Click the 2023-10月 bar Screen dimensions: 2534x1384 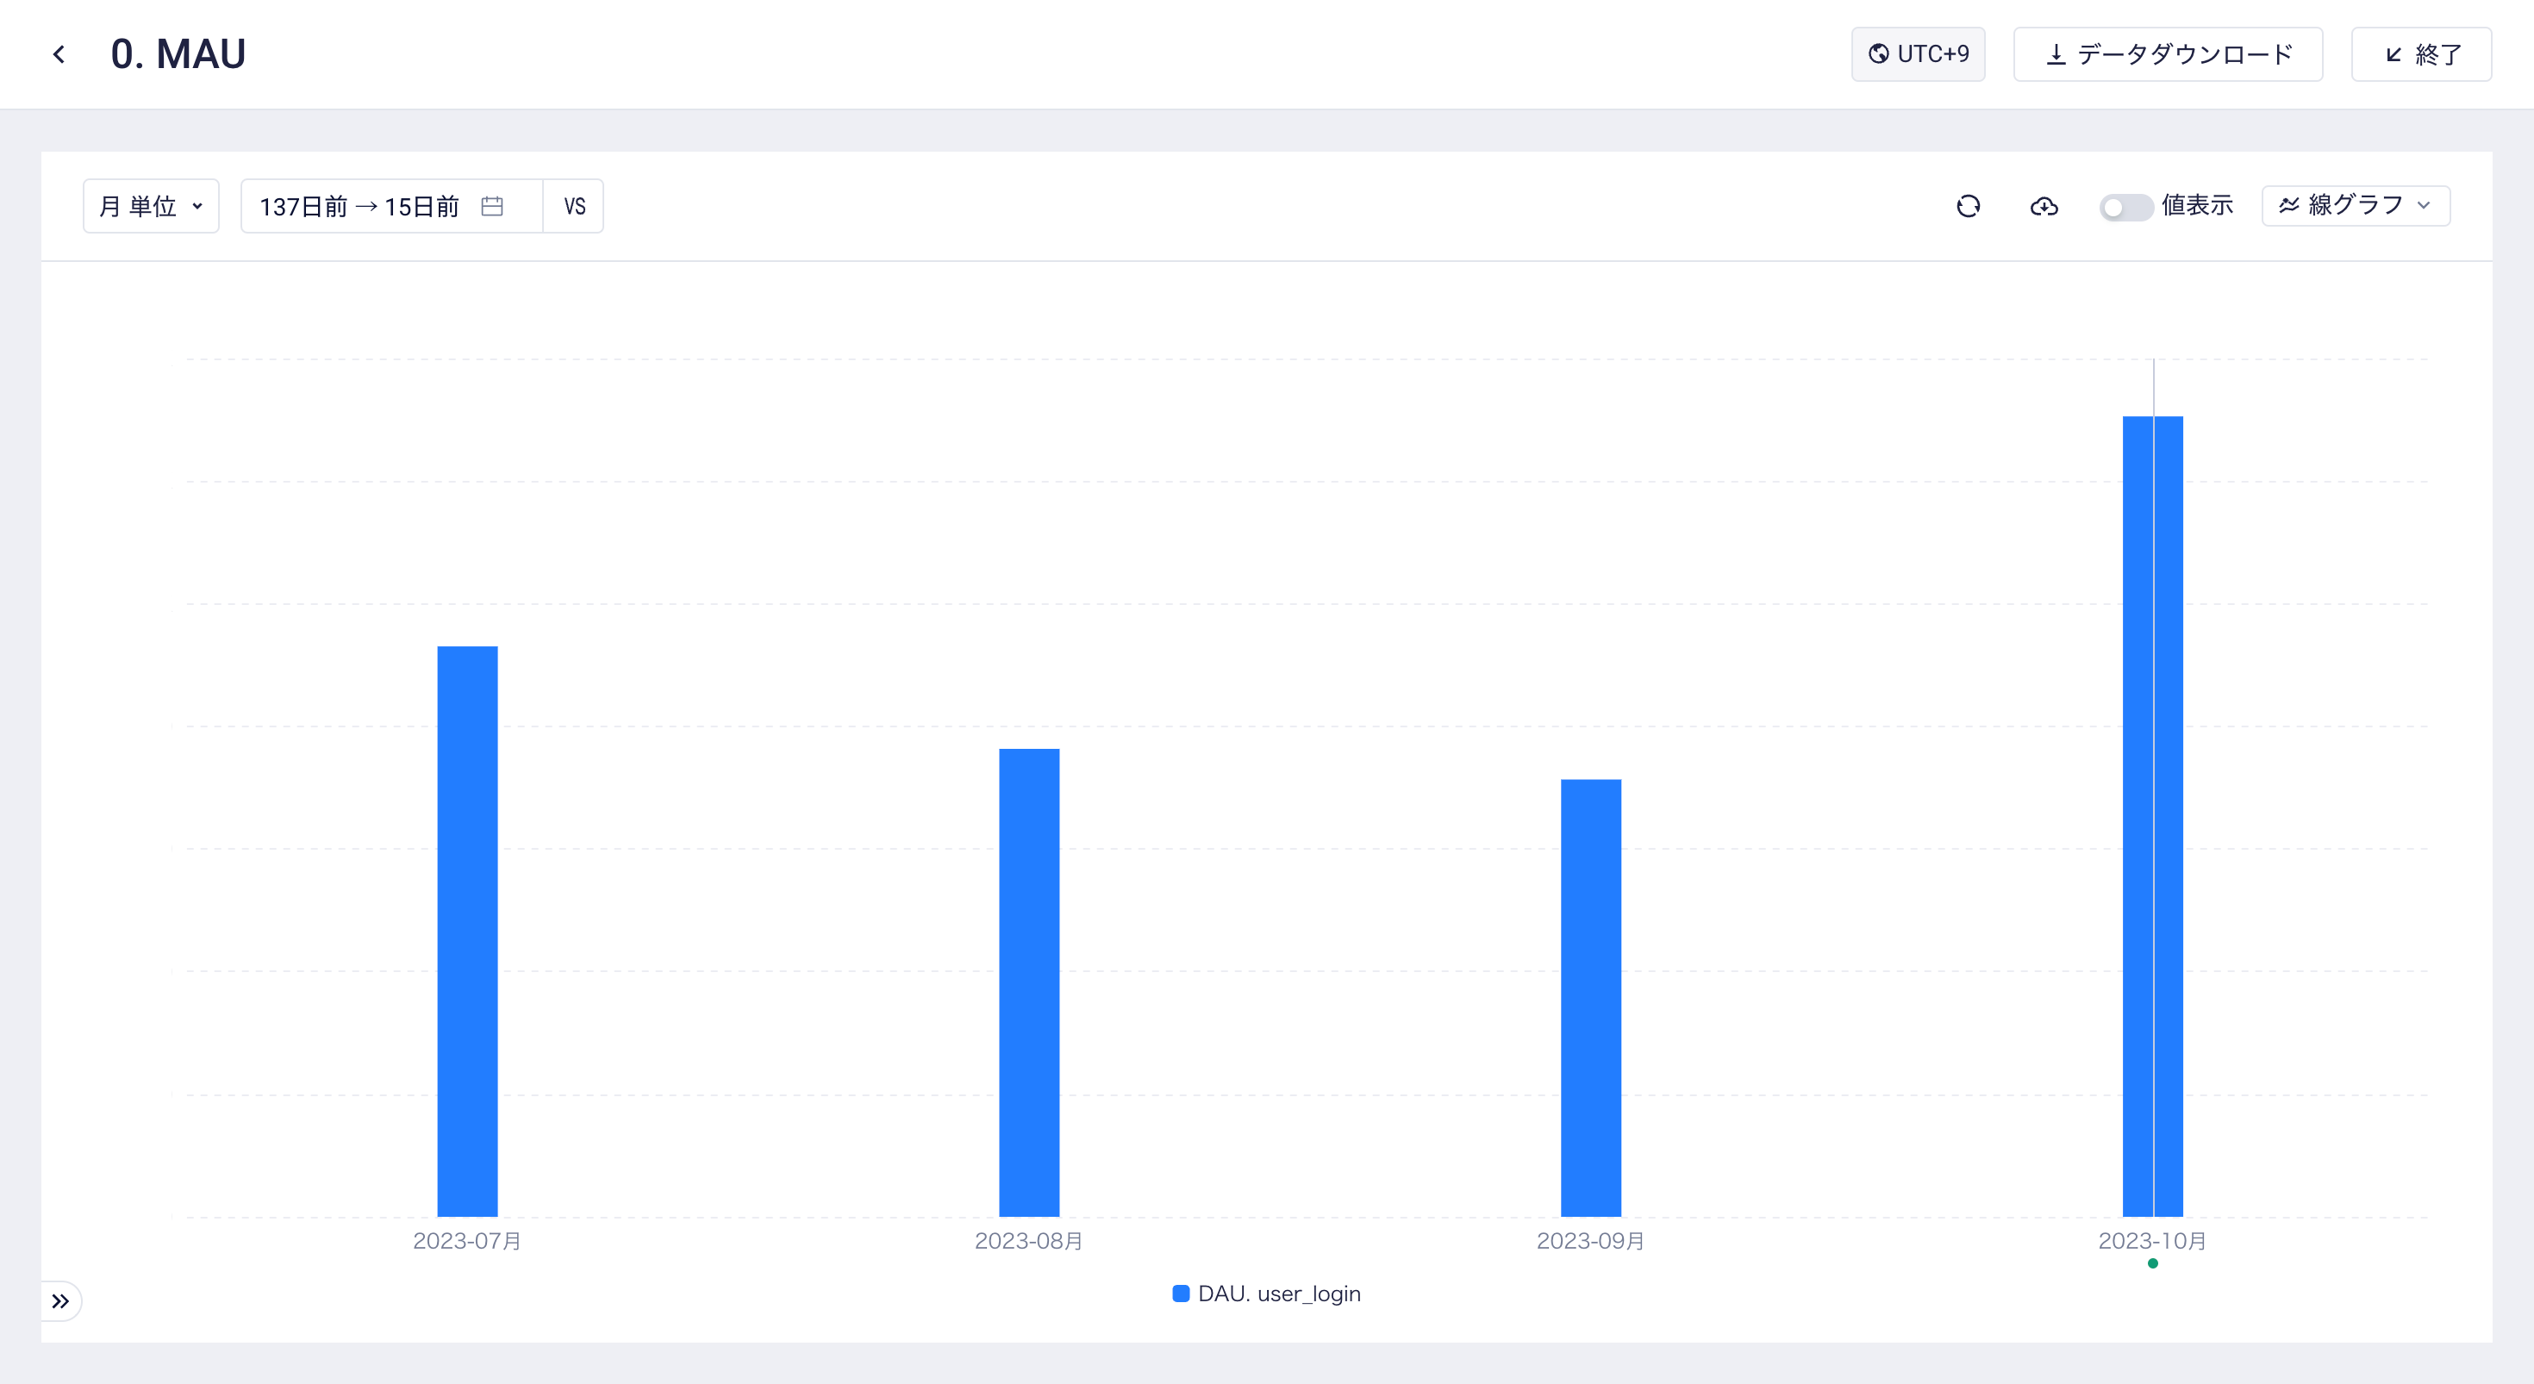[x=2152, y=816]
